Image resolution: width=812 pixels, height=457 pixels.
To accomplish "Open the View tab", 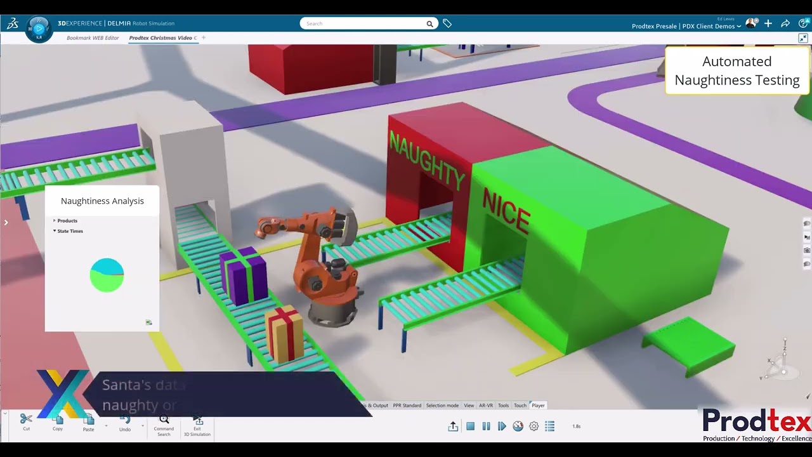I will point(469,406).
